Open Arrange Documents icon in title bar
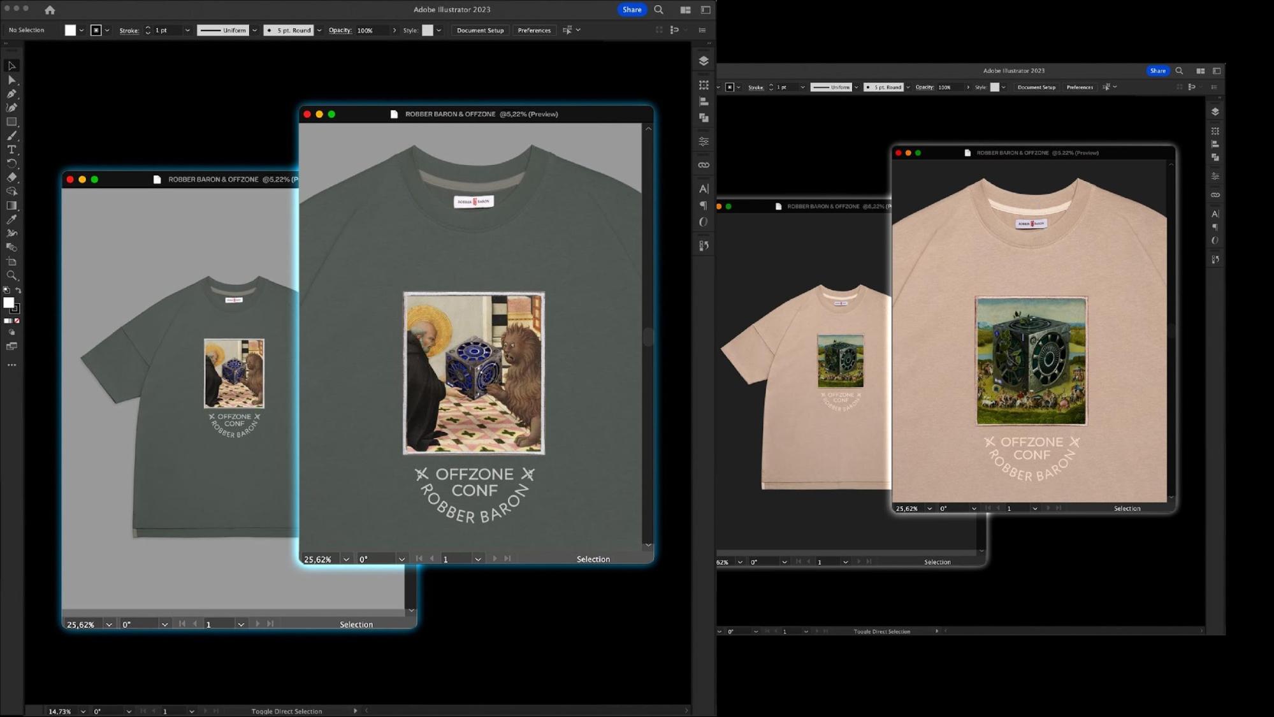 pyautogui.click(x=685, y=10)
